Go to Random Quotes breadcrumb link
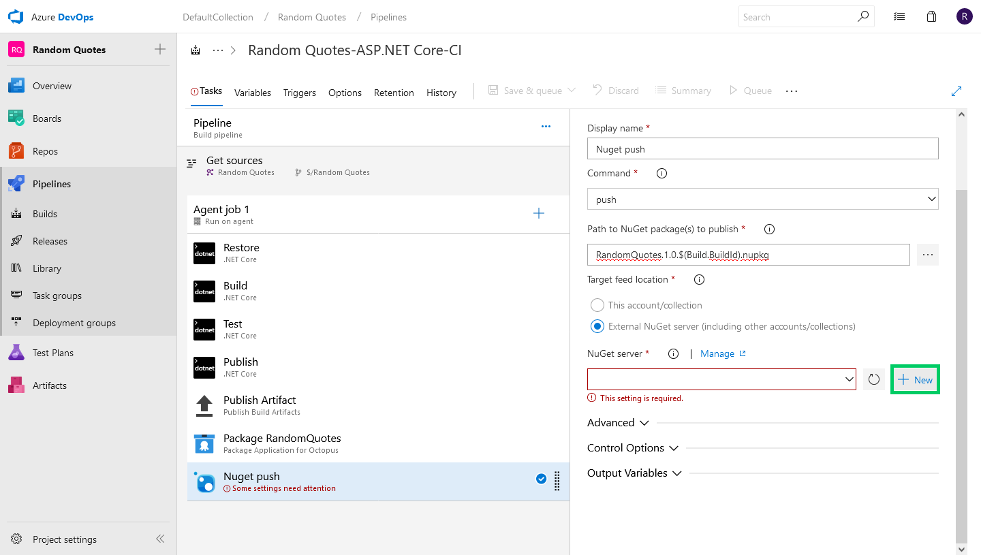The image size is (981, 555). [x=312, y=17]
